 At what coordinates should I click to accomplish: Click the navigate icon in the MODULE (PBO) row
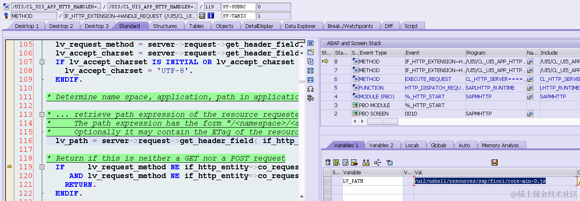tap(530, 96)
